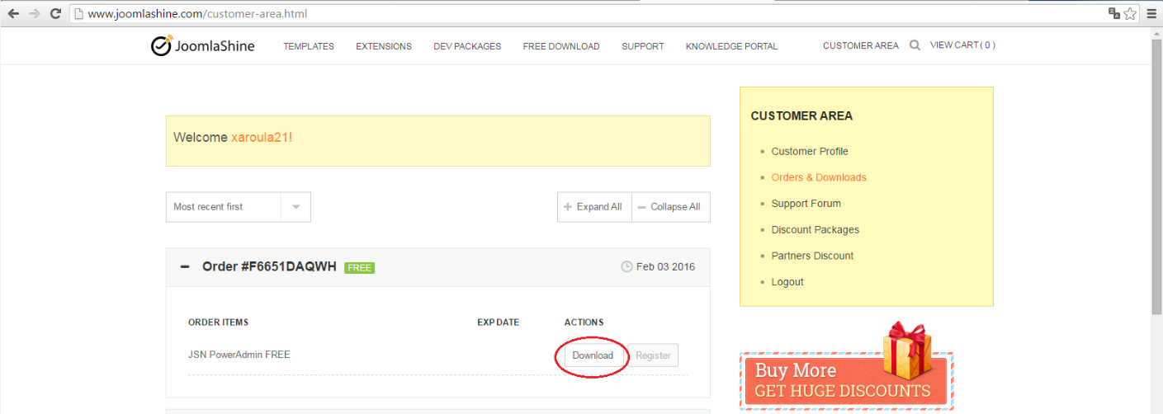Reload the page with the refresh icon
The height and width of the screenshot is (414, 1163).
click(x=56, y=14)
